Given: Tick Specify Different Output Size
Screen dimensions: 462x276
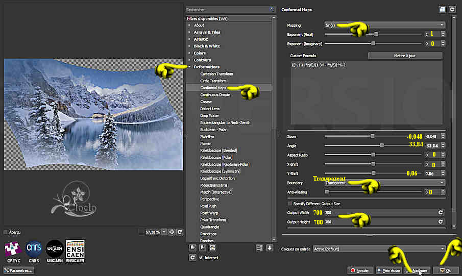Looking at the screenshot, I should [x=290, y=204].
